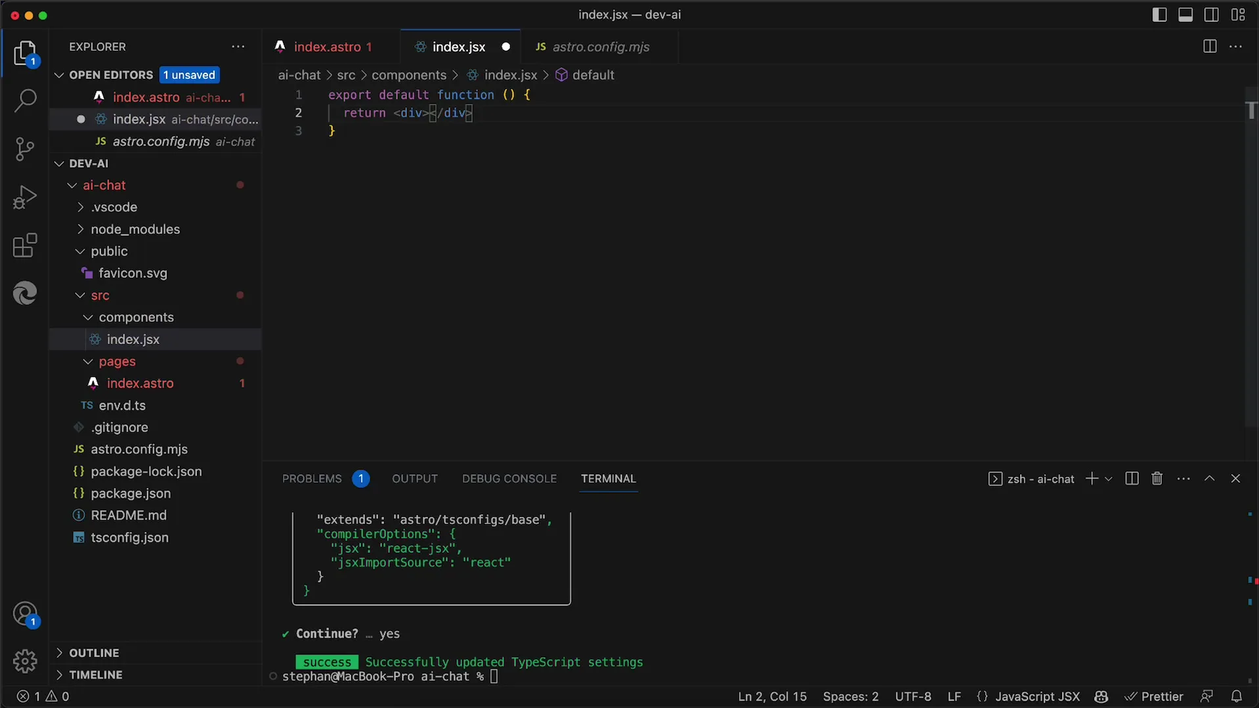The height and width of the screenshot is (708, 1259).
Task: Open the Extensions view
Action: pos(25,246)
